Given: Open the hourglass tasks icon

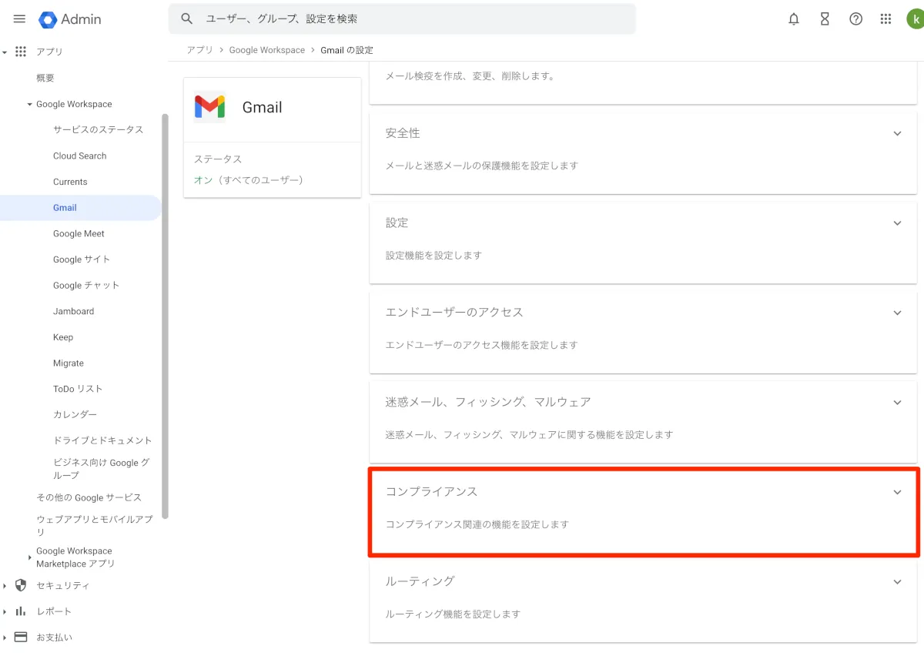Looking at the screenshot, I should 825,19.
